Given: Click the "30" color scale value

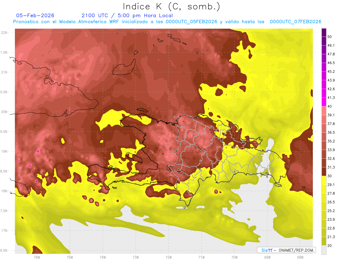Looking at the screenshot, I should pyautogui.click(x=330, y=176).
